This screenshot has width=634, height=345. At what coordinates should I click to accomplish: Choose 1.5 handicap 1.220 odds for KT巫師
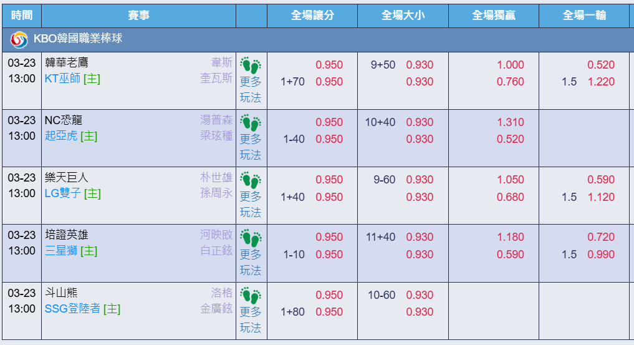(x=601, y=82)
